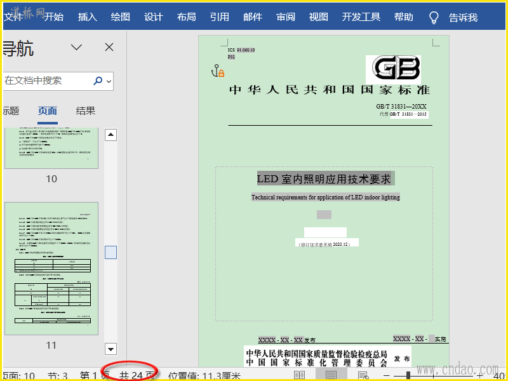The image size is (508, 381).
Task: Open the 引用 ribbon tab
Action: click(x=220, y=17)
